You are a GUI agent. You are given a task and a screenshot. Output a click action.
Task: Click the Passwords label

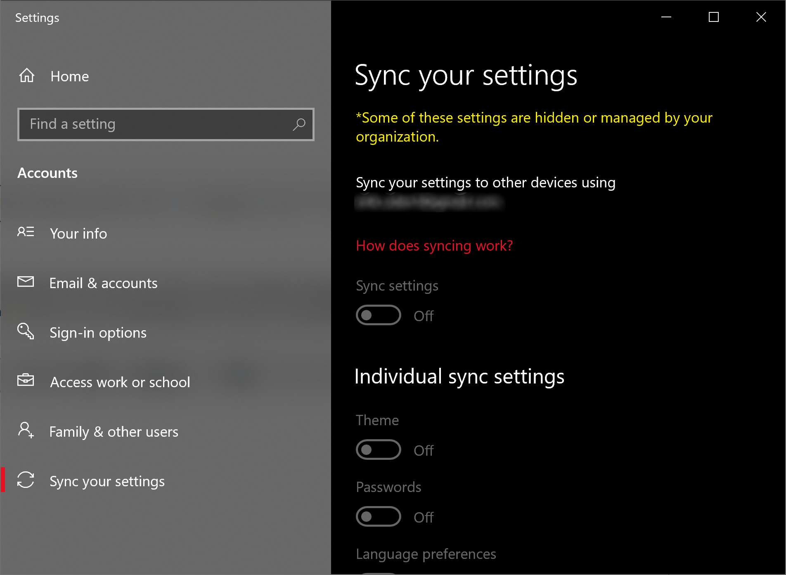pos(388,487)
